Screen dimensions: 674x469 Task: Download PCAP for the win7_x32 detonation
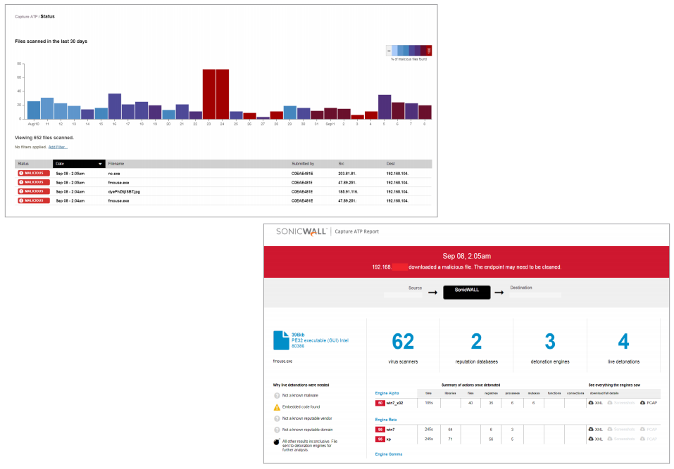(649, 403)
